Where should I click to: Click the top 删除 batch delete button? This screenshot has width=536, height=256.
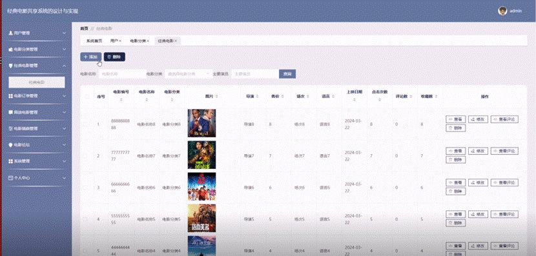tap(114, 57)
